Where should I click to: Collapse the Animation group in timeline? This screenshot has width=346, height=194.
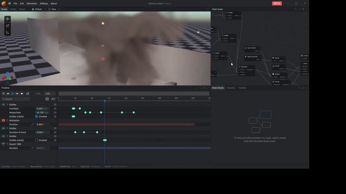[7, 121]
